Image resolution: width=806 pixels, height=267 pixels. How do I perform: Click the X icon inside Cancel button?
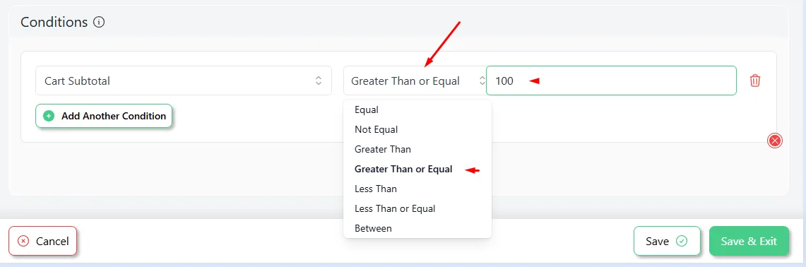pyautogui.click(x=23, y=241)
